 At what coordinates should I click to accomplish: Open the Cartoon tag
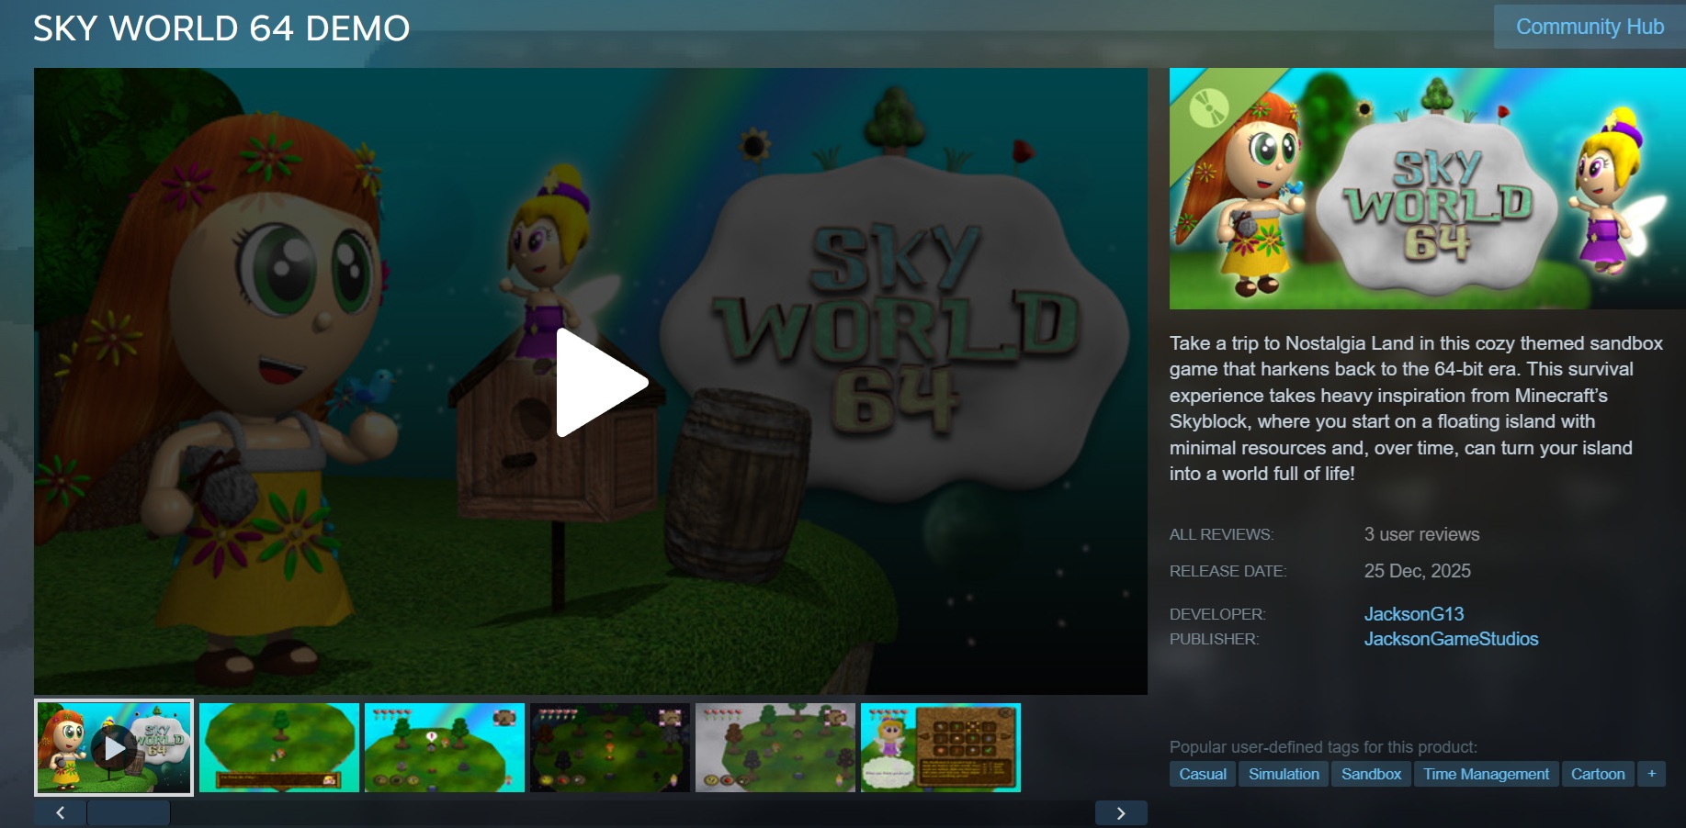[x=1598, y=774]
